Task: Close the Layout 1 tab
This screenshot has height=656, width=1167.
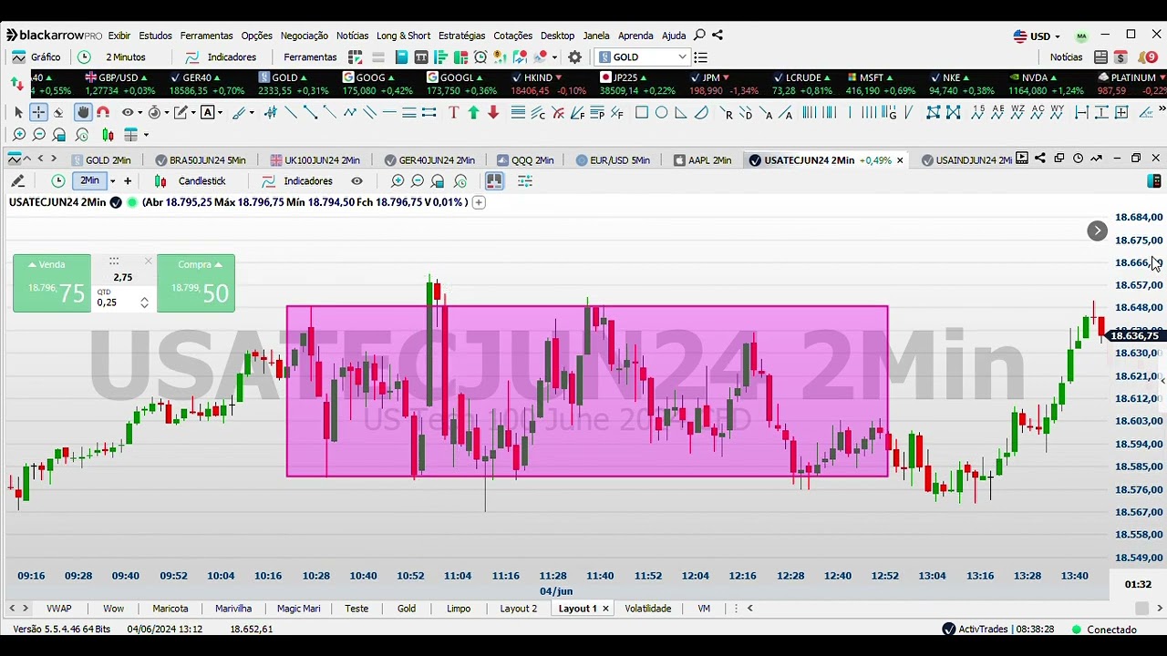Action: (605, 608)
